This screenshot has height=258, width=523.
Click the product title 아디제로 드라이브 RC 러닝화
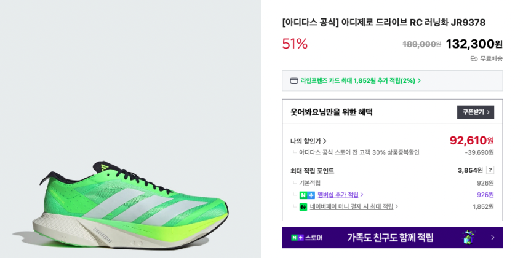pyautogui.click(x=383, y=23)
